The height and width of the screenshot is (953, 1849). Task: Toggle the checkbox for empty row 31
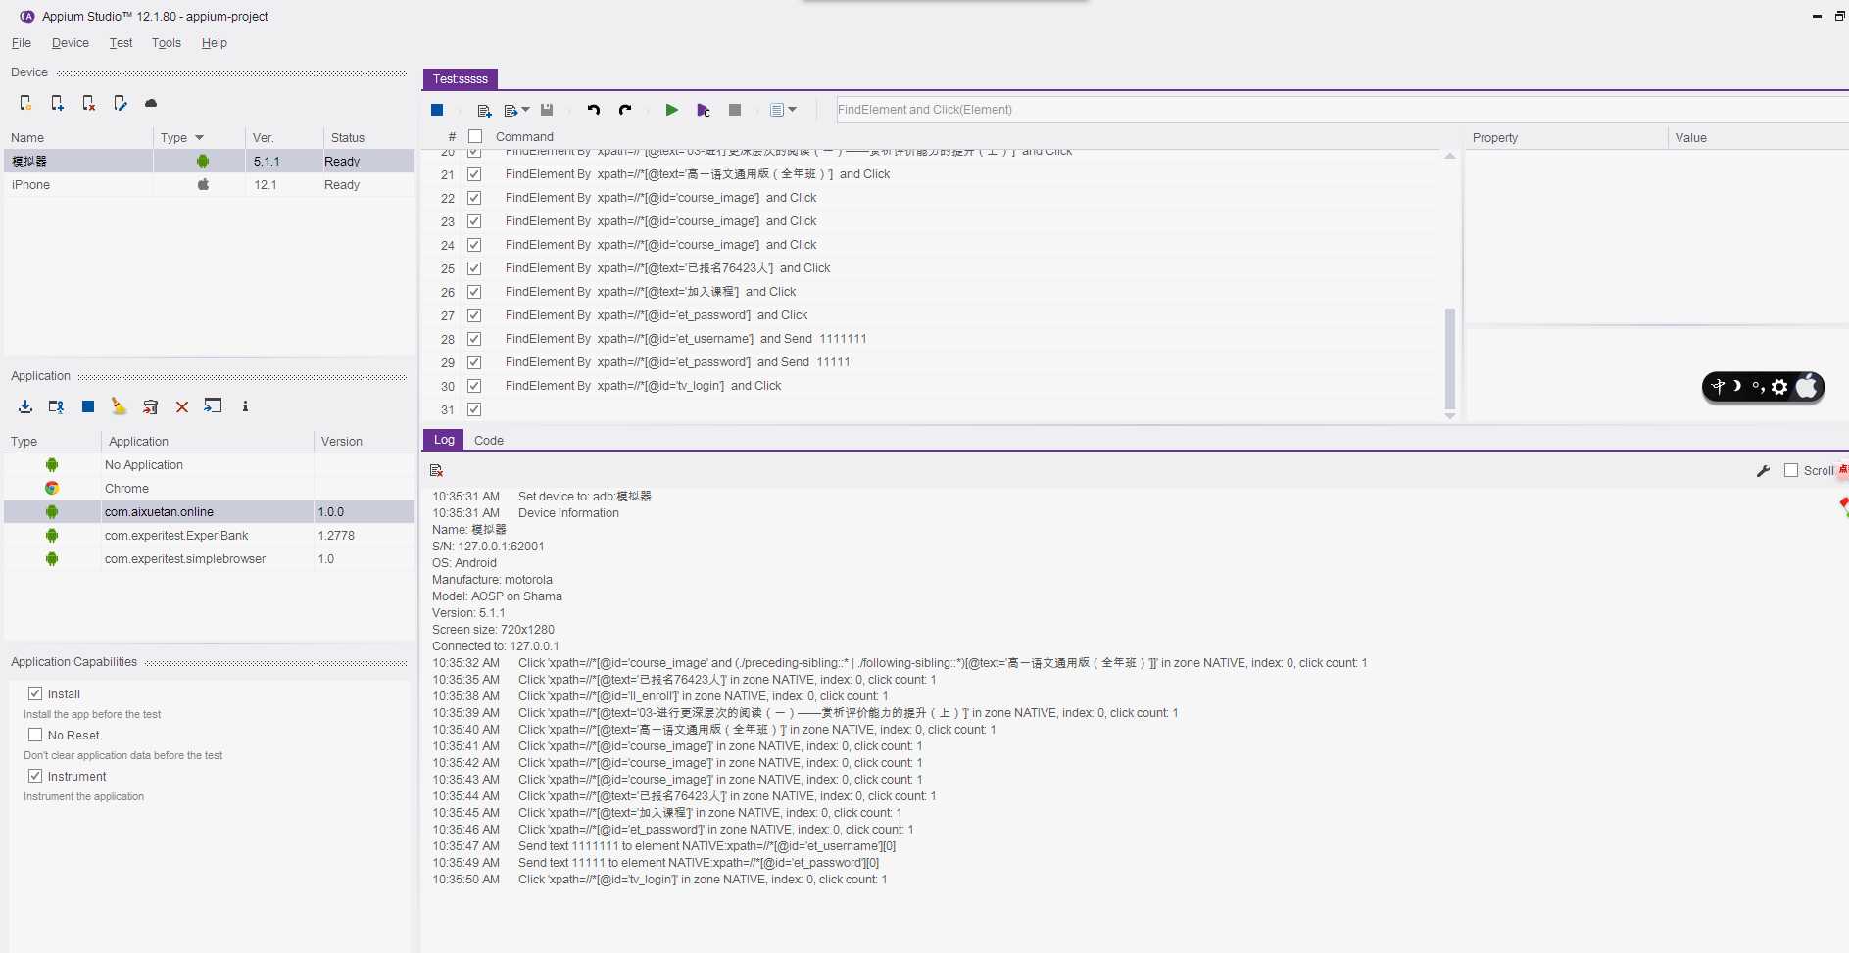tap(474, 409)
